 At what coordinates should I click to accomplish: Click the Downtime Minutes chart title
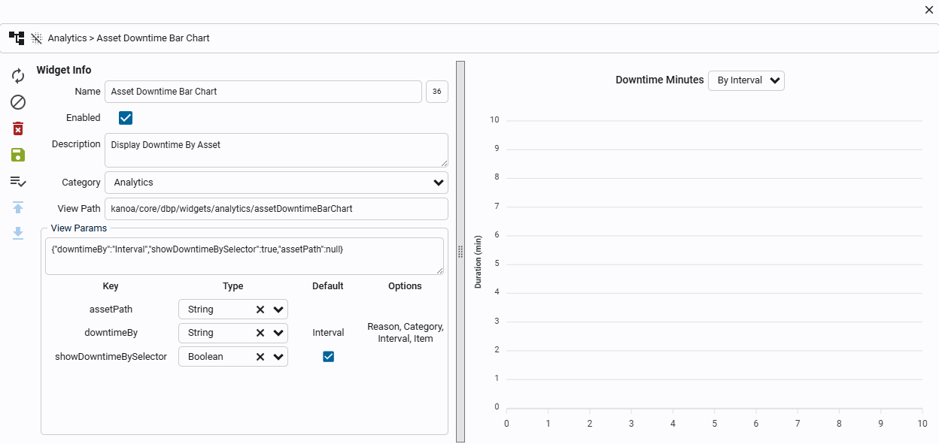660,80
